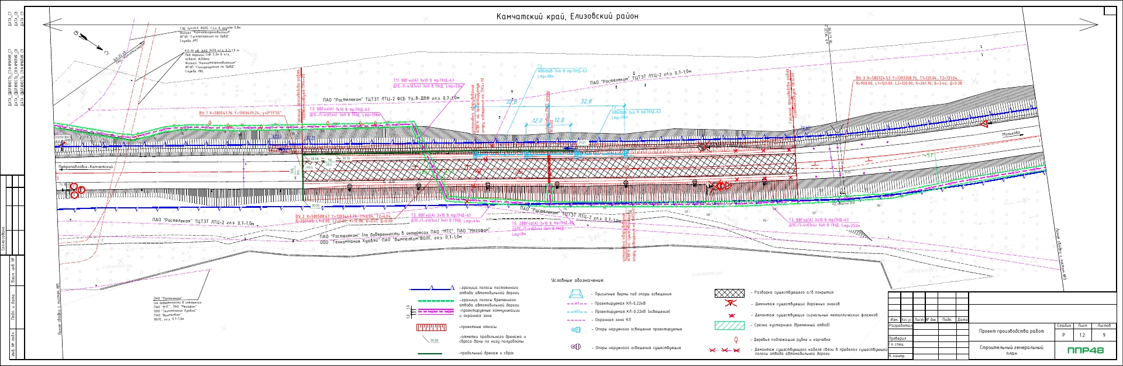The width and height of the screenshot is (1123, 366).
Task: Click the 'Н. контр.' row label
Action: point(897,355)
